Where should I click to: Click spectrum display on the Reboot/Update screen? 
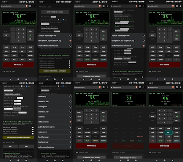click(165, 18)
